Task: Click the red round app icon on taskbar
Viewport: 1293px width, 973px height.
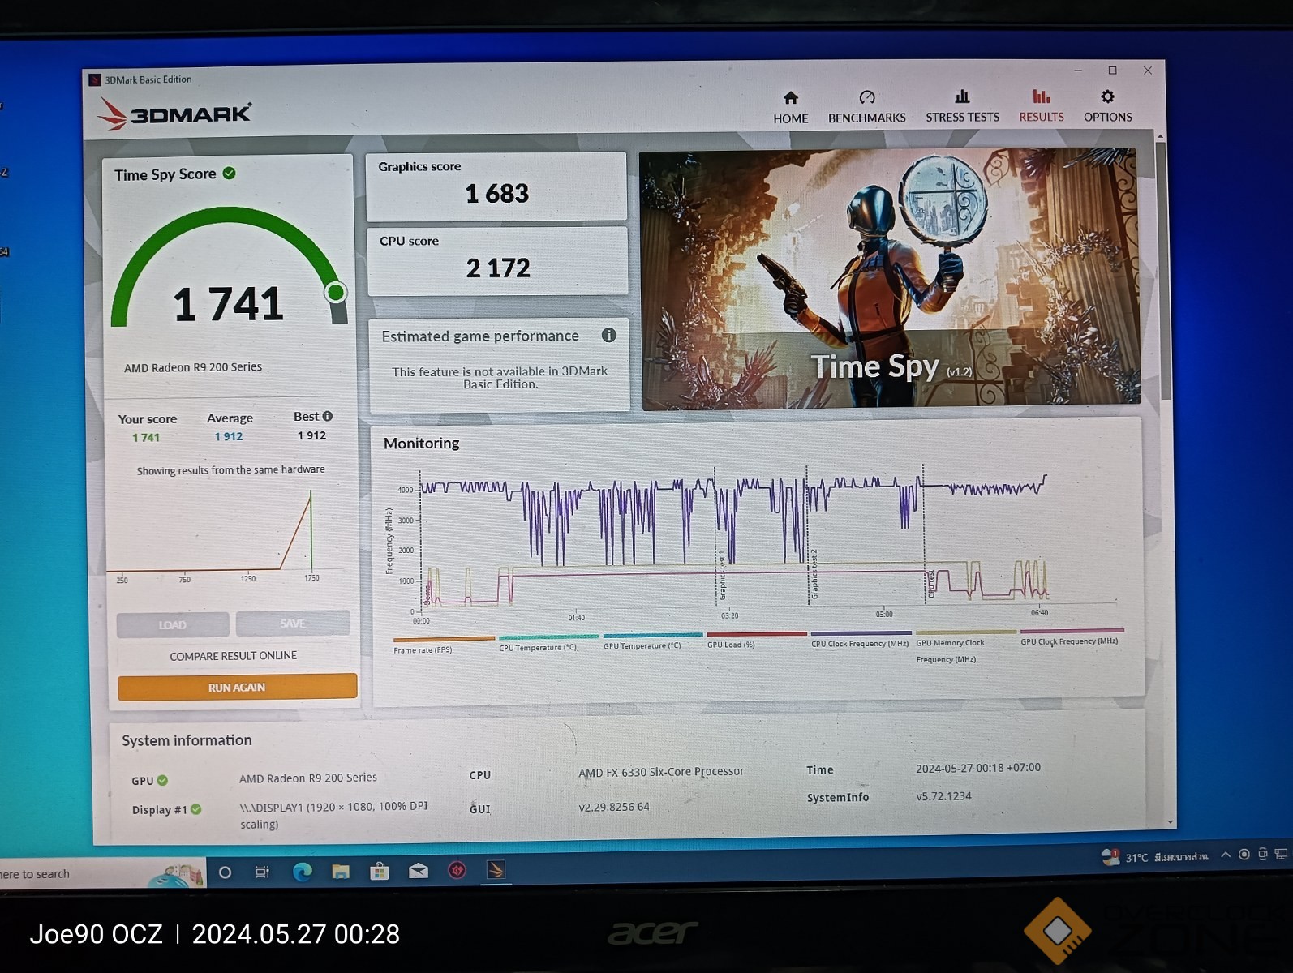Action: tap(457, 870)
